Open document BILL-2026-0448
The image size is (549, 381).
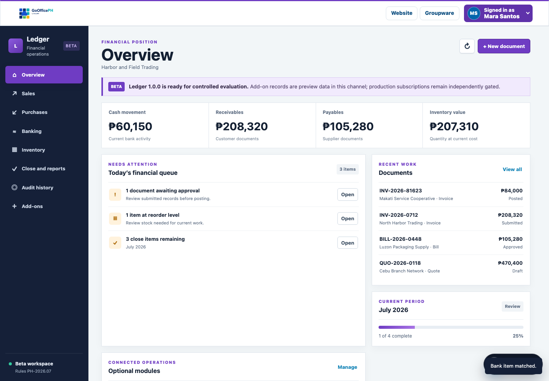(x=451, y=243)
